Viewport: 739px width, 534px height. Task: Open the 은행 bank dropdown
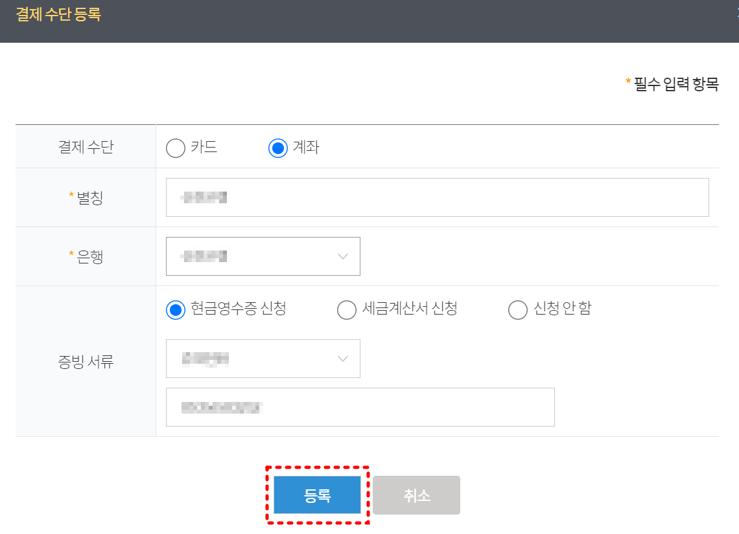pos(263,256)
